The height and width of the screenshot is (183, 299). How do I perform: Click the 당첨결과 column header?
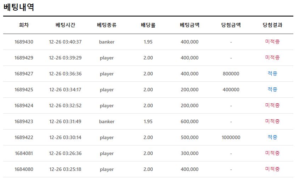point(272,25)
